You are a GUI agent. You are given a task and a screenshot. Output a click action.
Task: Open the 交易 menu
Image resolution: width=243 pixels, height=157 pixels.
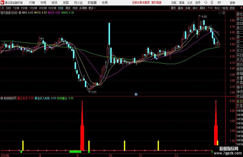point(105,3)
